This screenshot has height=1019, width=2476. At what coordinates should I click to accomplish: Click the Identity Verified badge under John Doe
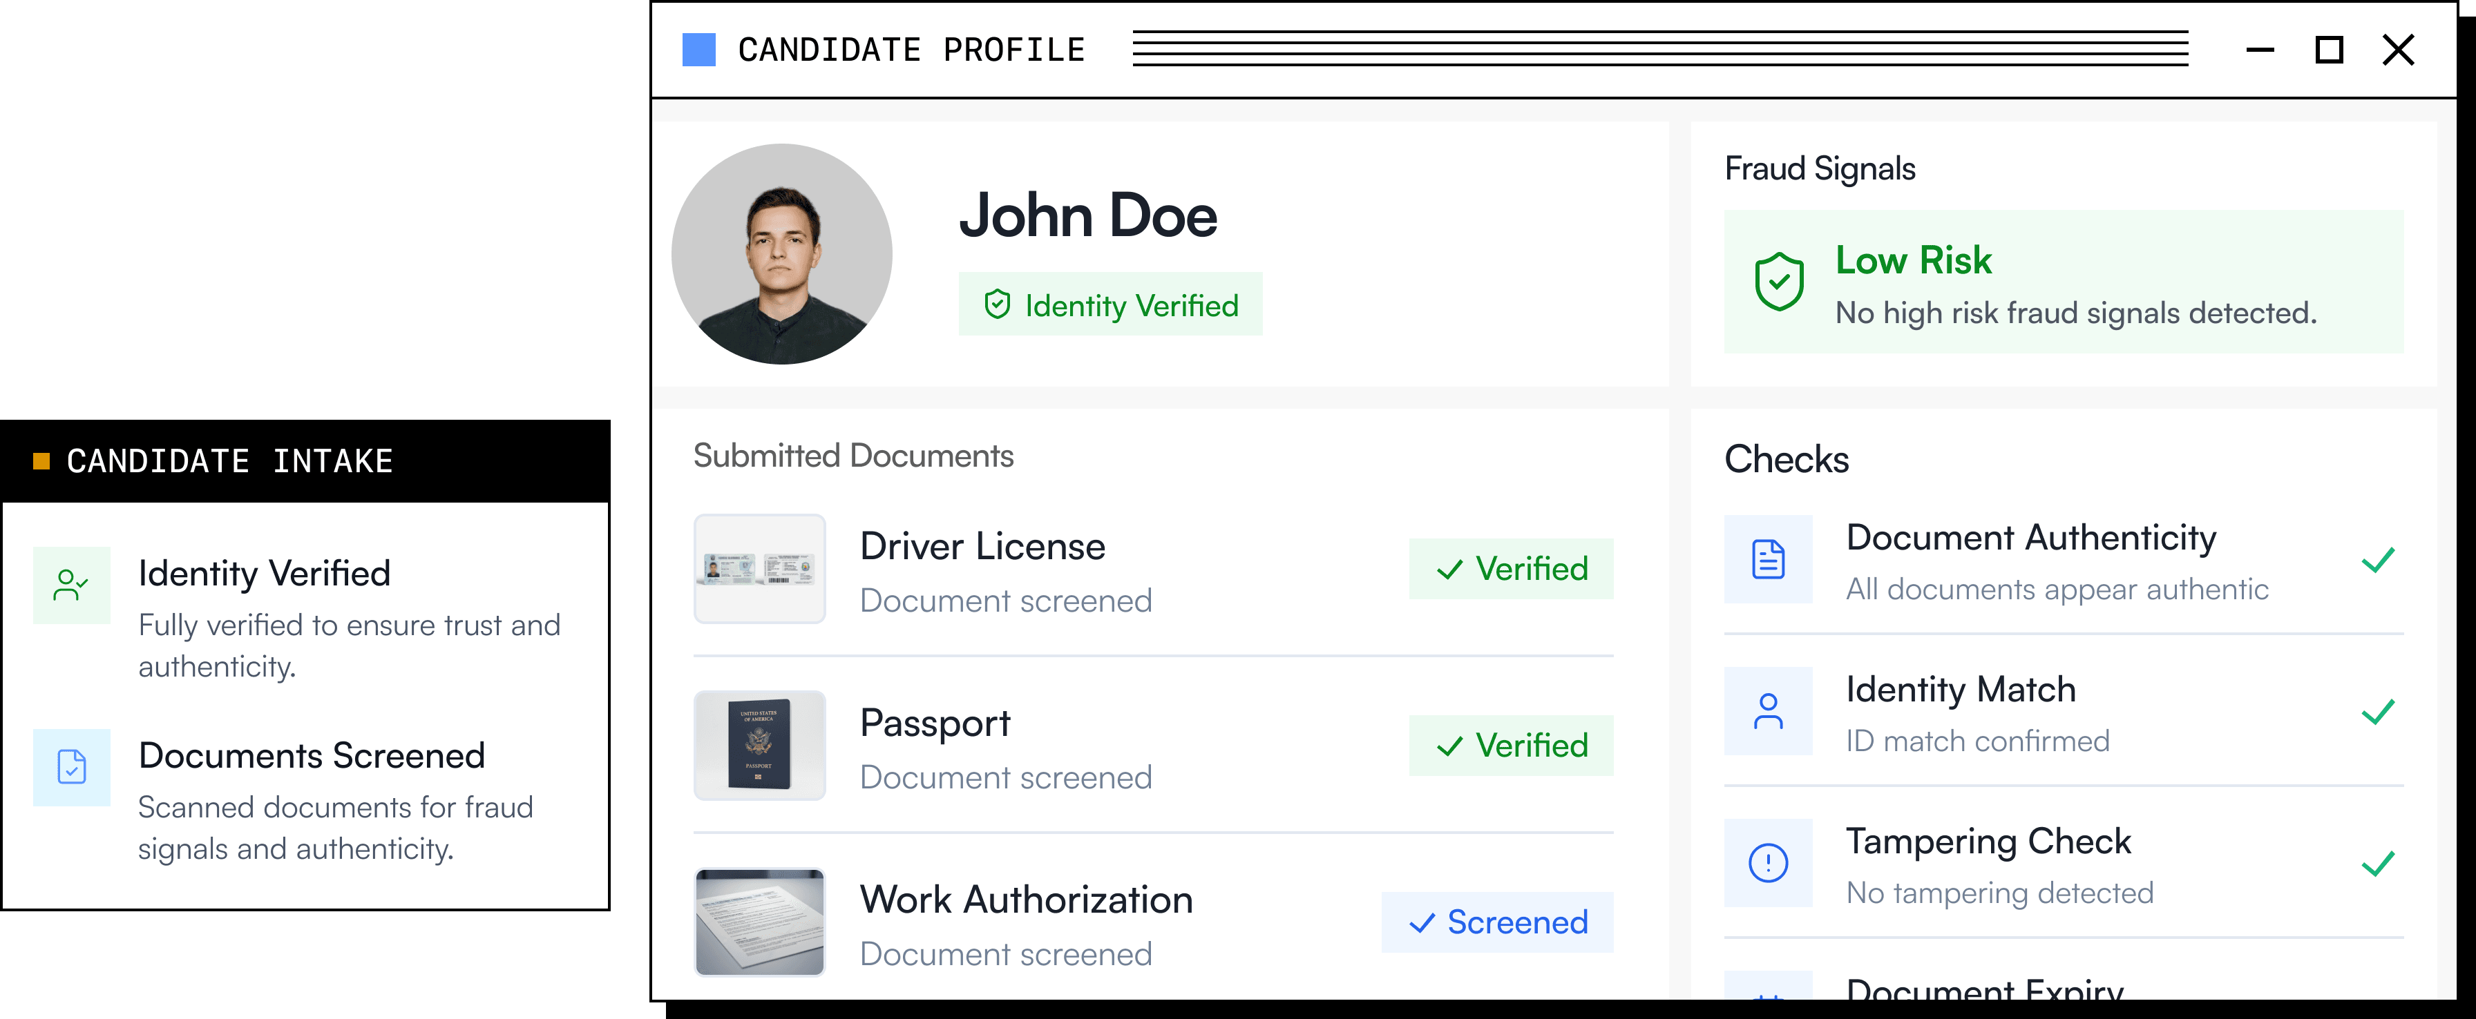click(1110, 304)
